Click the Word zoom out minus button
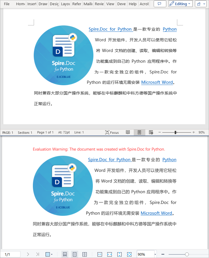Viewport: 209px width, 258px height. tap(160, 132)
